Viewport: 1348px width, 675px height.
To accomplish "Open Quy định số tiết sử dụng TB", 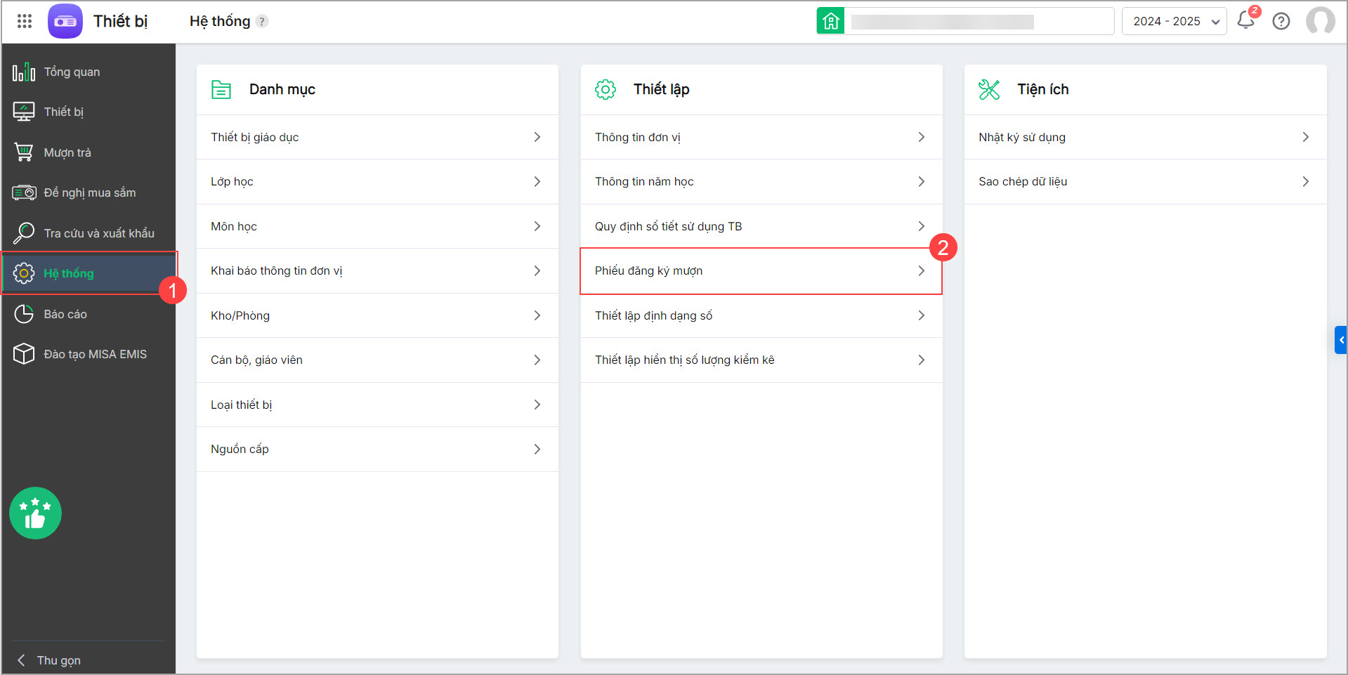I will click(x=761, y=226).
